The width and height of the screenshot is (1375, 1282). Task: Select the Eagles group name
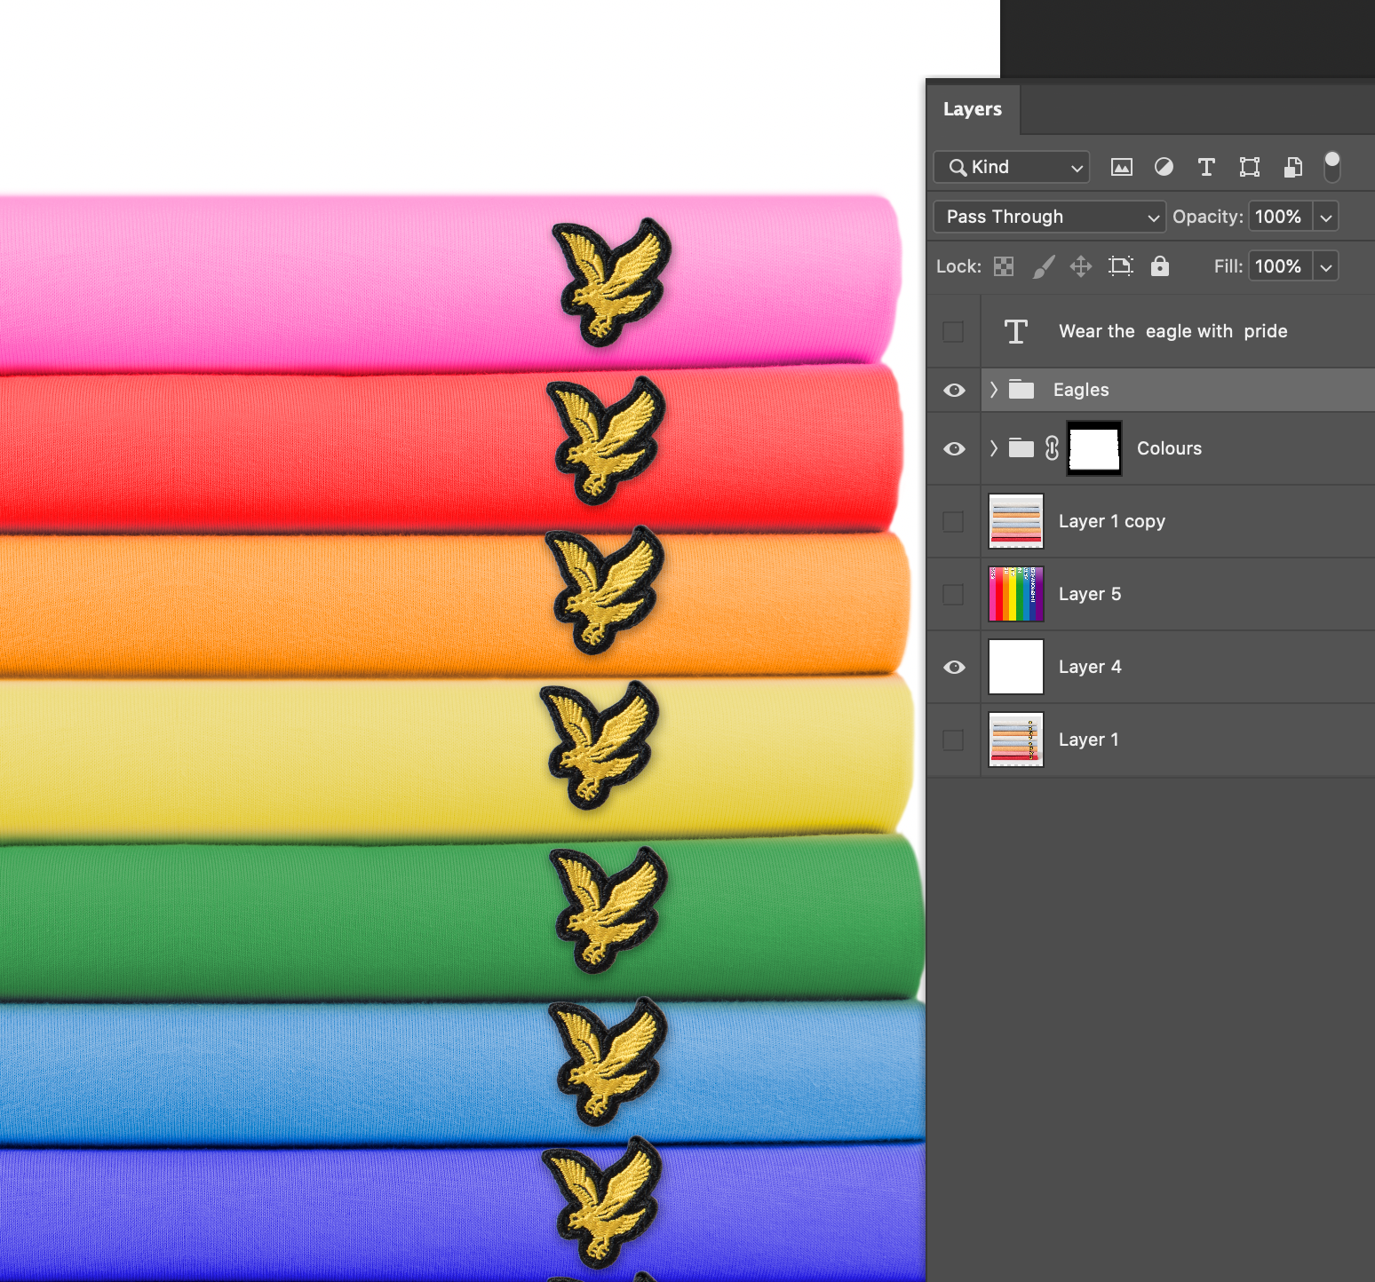point(1081,390)
